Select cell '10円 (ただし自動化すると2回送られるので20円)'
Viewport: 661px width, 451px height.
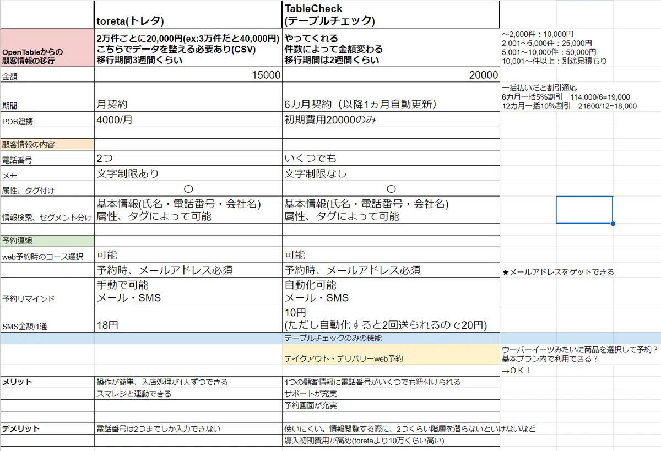391,319
